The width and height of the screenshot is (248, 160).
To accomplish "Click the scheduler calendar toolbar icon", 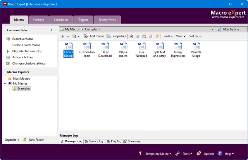I will click(151, 36).
